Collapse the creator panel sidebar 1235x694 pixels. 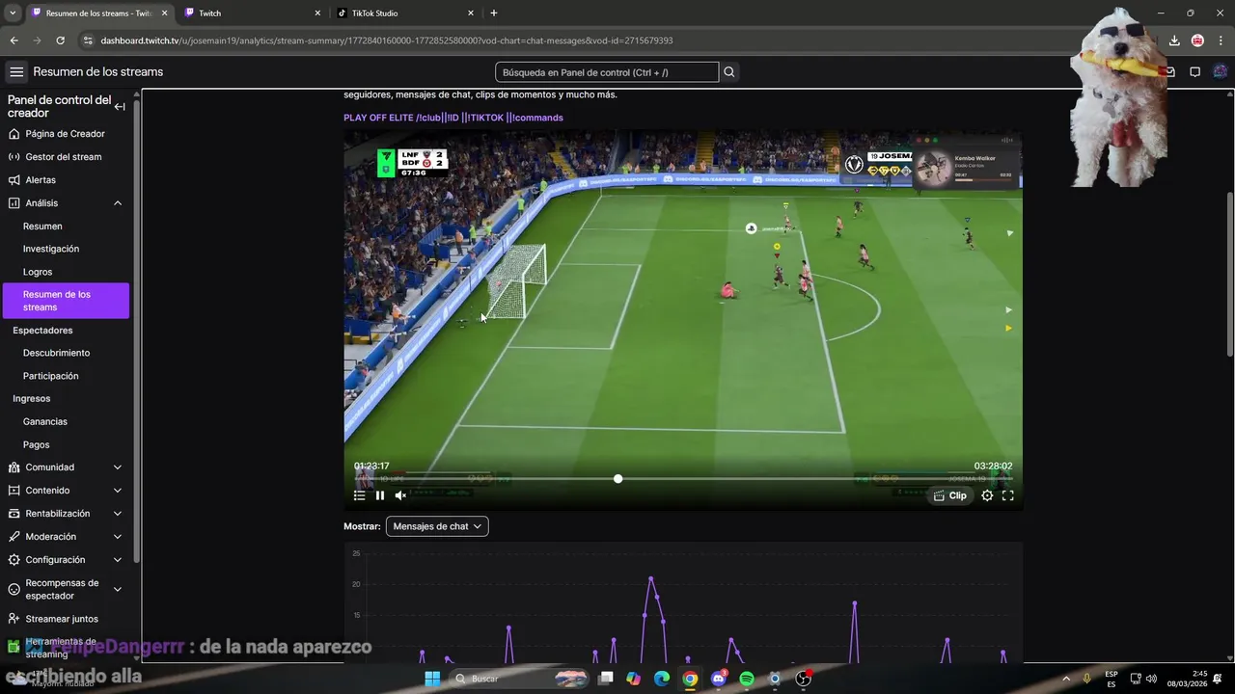tap(120, 107)
